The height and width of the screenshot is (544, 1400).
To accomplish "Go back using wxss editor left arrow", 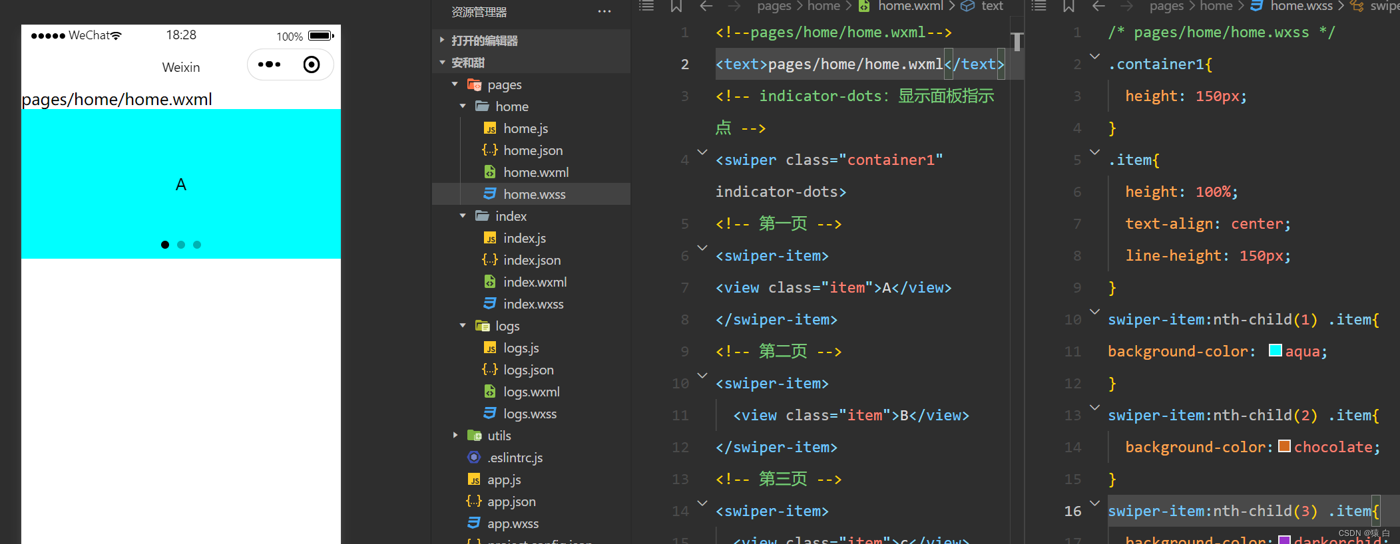I will pos(1099,6).
